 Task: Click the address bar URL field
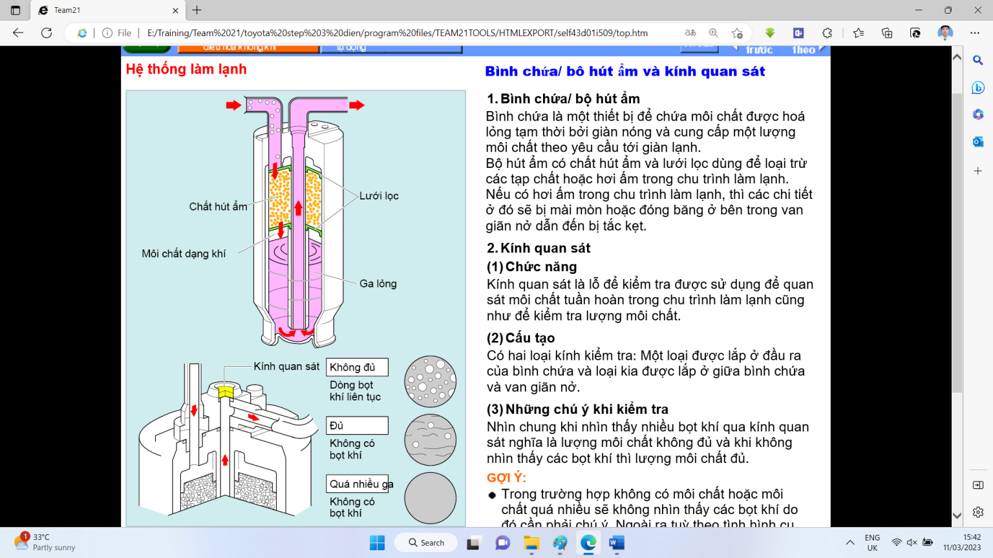pos(397,33)
